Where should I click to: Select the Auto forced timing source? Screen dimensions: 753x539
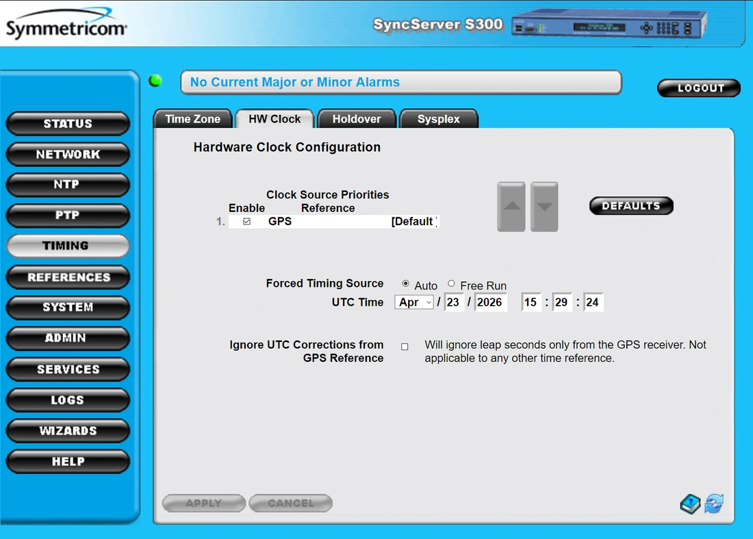406,284
